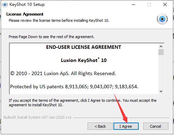Click the empty scrollbar track below the thumb
This screenshot has width=174, height=135.
(x=161, y=72)
